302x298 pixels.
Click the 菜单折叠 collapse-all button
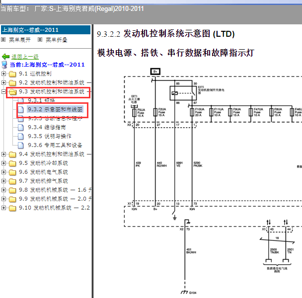[57, 40]
